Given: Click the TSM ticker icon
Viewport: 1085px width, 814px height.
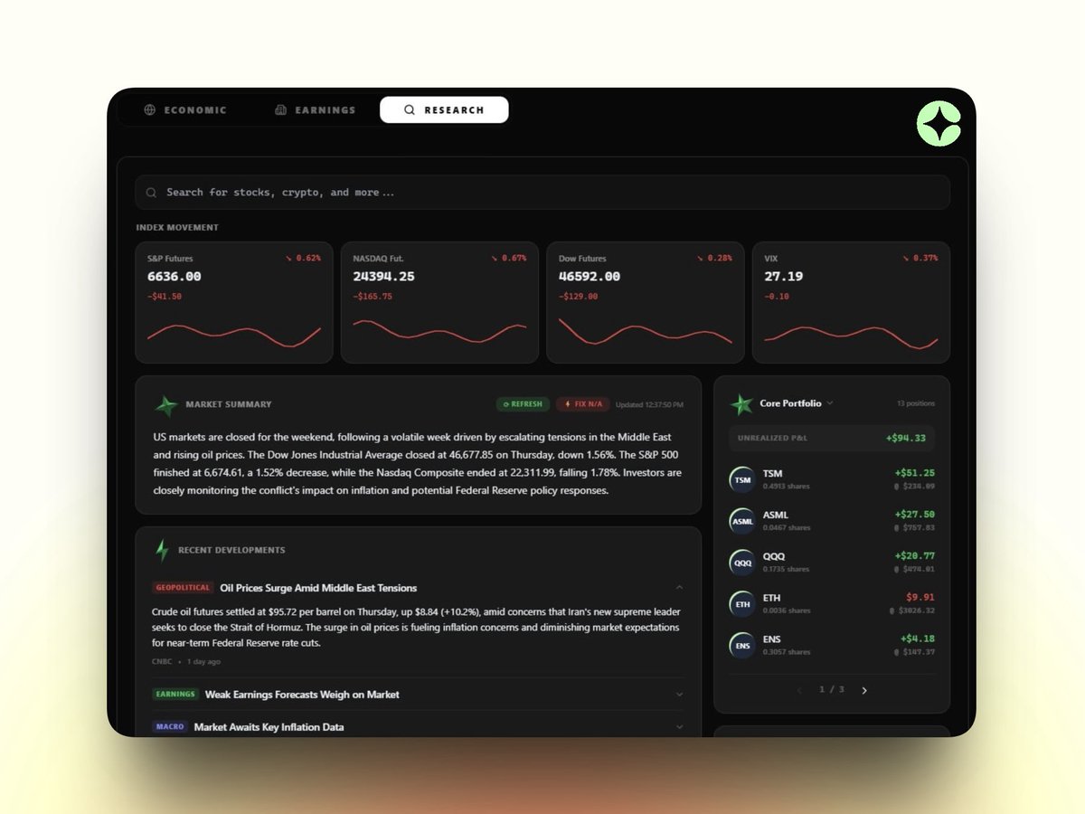Looking at the screenshot, I should (742, 479).
